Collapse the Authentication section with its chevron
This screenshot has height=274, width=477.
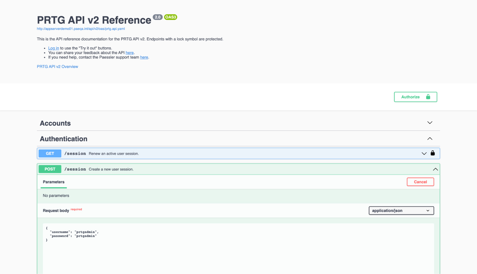point(430,139)
